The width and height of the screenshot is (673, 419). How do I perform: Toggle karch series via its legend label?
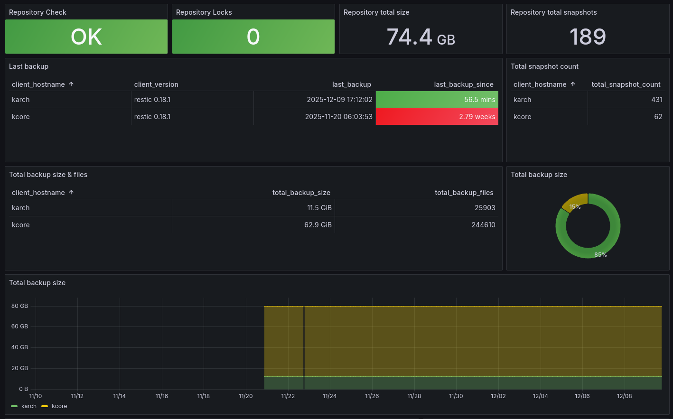point(29,406)
